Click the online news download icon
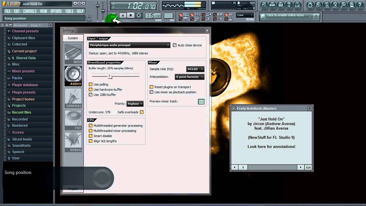Image resolution: width=366 pixels, height=206 pixels. [x=316, y=17]
